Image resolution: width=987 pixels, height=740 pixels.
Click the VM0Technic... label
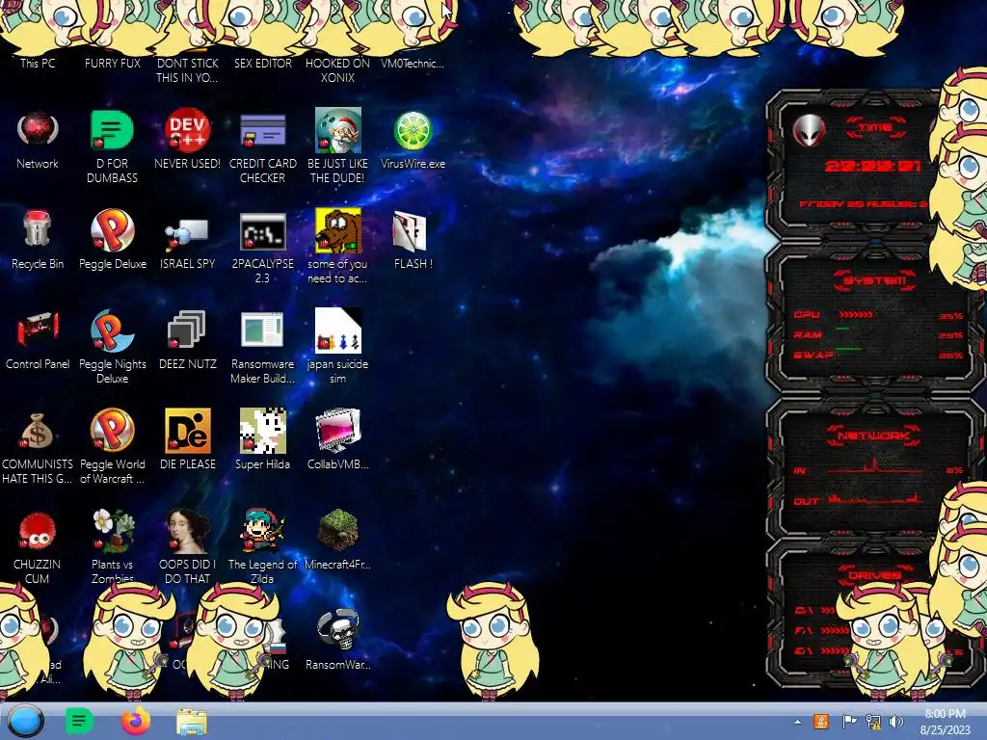coord(413,63)
